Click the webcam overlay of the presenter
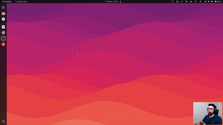 click(208, 113)
